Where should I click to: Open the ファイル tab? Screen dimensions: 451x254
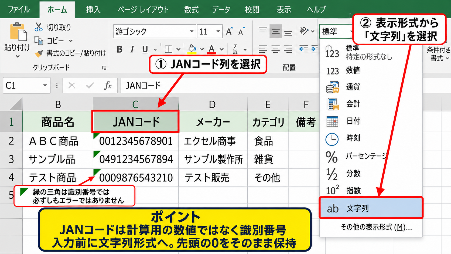[19, 9]
